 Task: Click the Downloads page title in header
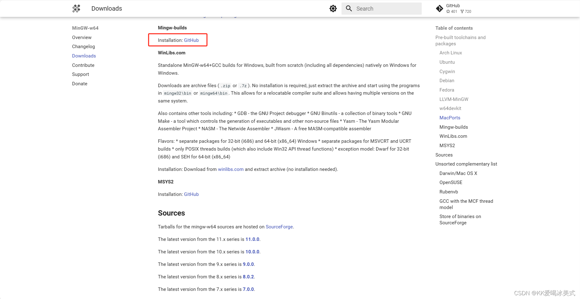107,8
